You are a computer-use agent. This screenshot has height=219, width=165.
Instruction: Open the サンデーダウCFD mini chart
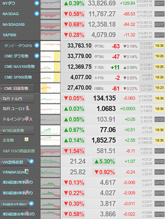point(50,46)
